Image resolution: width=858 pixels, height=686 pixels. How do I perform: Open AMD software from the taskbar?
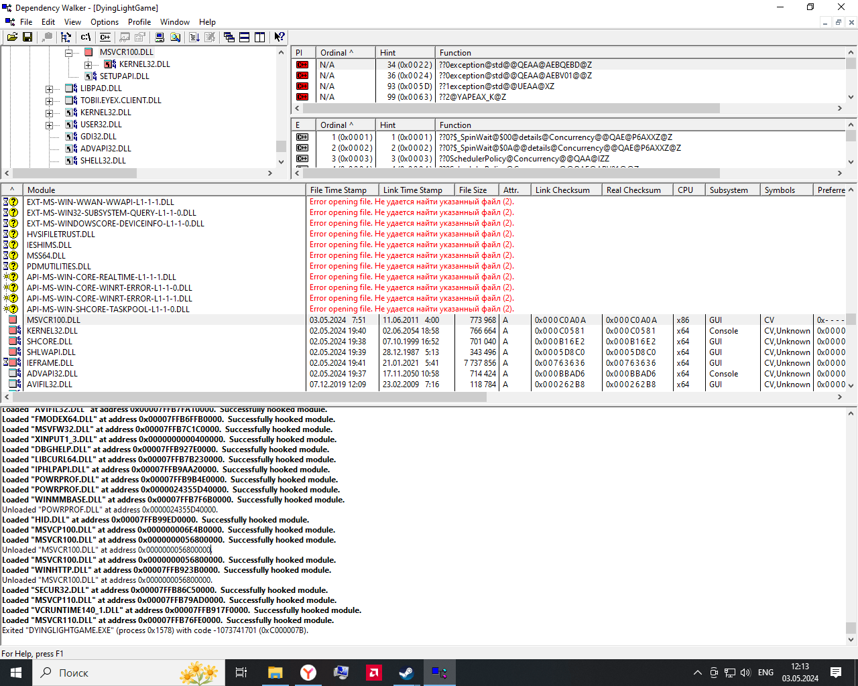point(373,673)
